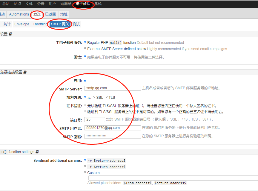Choose 无 encryption method

click(85, 97)
